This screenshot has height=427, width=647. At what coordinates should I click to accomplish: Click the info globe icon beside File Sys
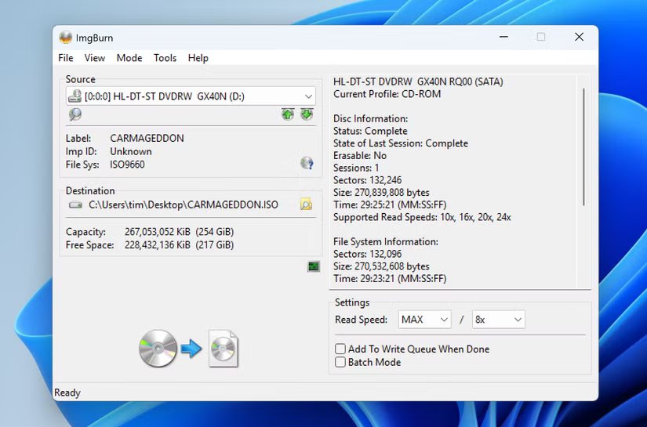pos(307,163)
